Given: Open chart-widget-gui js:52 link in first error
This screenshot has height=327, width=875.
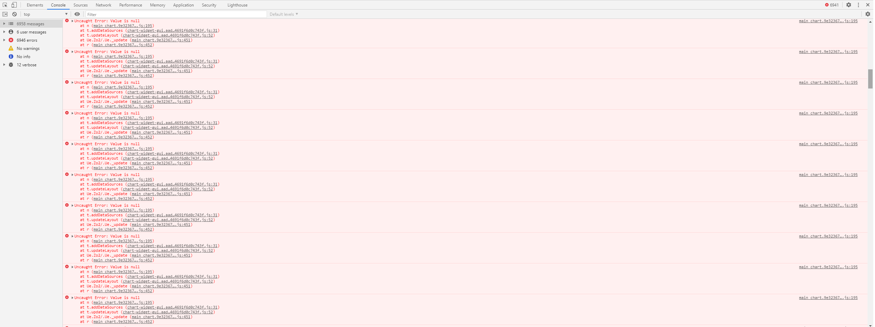Looking at the screenshot, I should (168, 35).
